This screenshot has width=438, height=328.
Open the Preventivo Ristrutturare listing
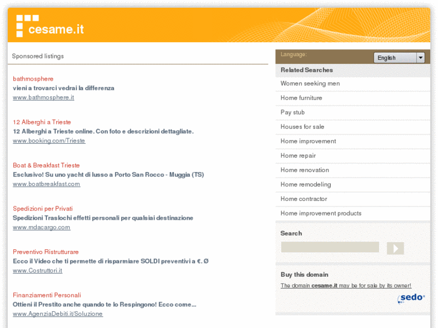[46, 252]
